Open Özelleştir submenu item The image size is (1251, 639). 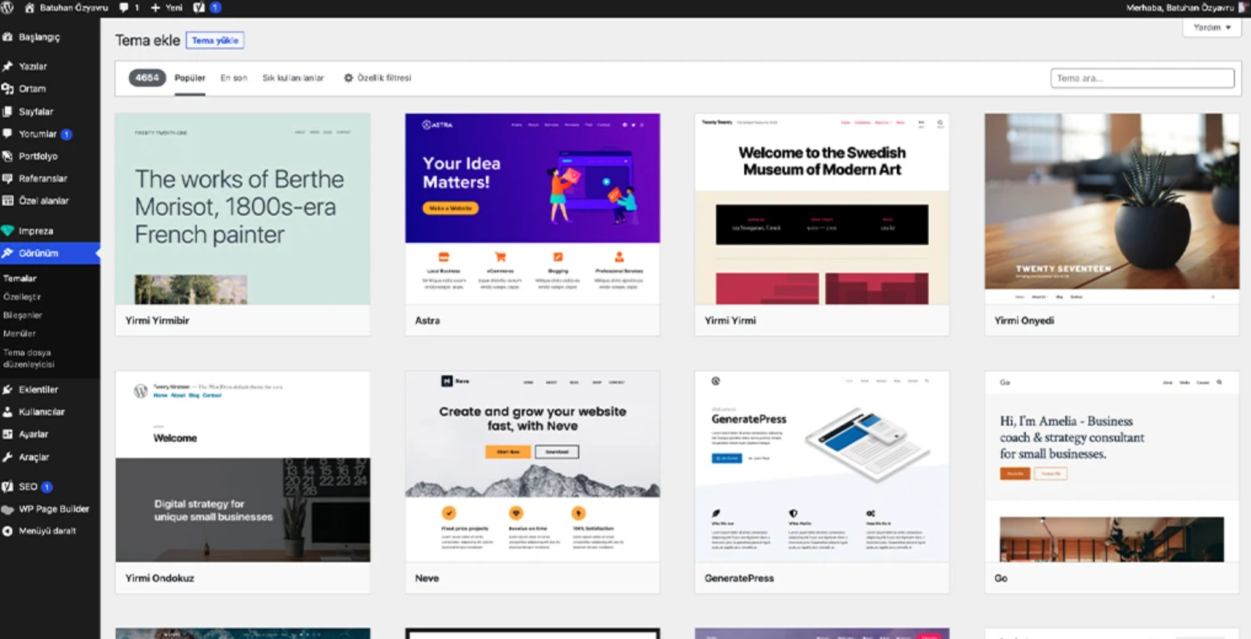coord(22,297)
